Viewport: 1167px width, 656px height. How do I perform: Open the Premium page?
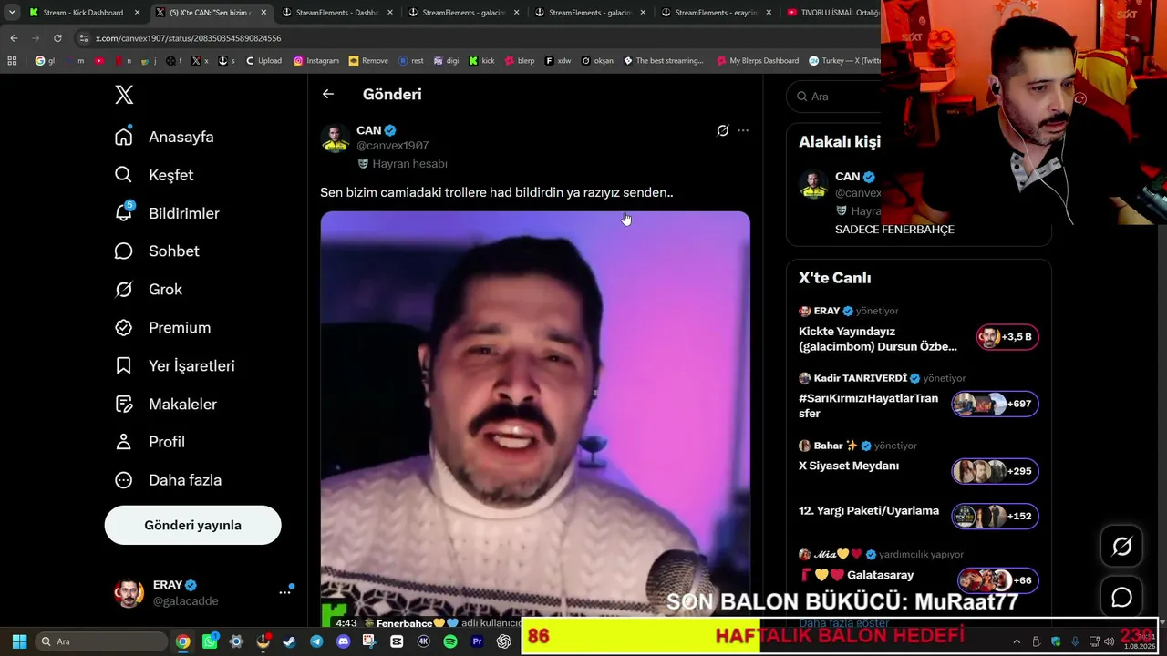pos(162,327)
